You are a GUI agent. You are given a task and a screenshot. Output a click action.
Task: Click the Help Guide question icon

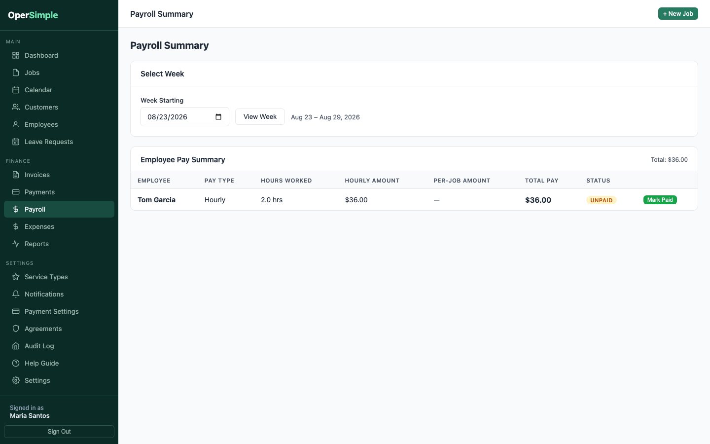tap(16, 363)
